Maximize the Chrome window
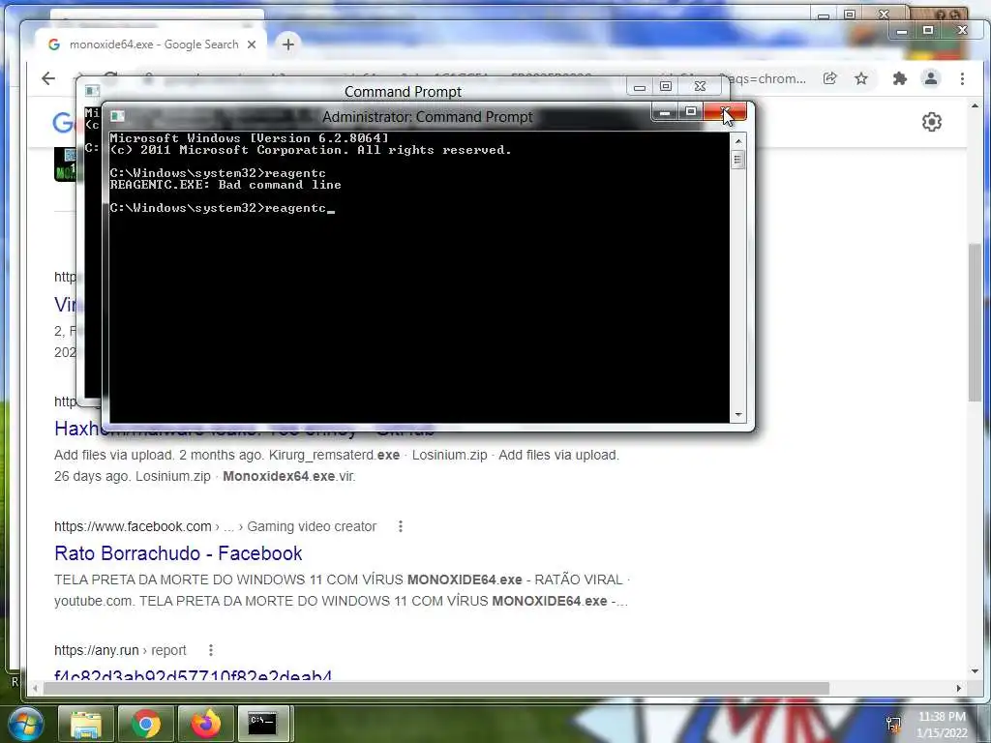Viewport: 991px width, 743px height. point(928,30)
